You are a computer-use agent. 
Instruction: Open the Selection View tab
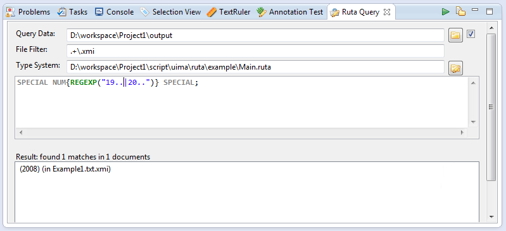pyautogui.click(x=171, y=12)
